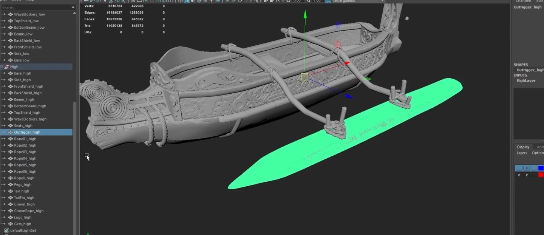Click the mesh icon next to Base_low
The image size is (544, 235).
11,60
